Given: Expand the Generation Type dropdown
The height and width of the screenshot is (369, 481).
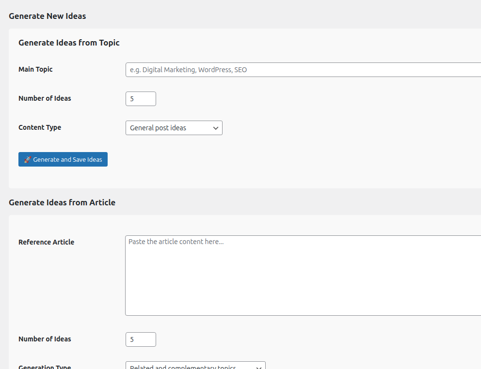Looking at the screenshot, I should (195, 366).
